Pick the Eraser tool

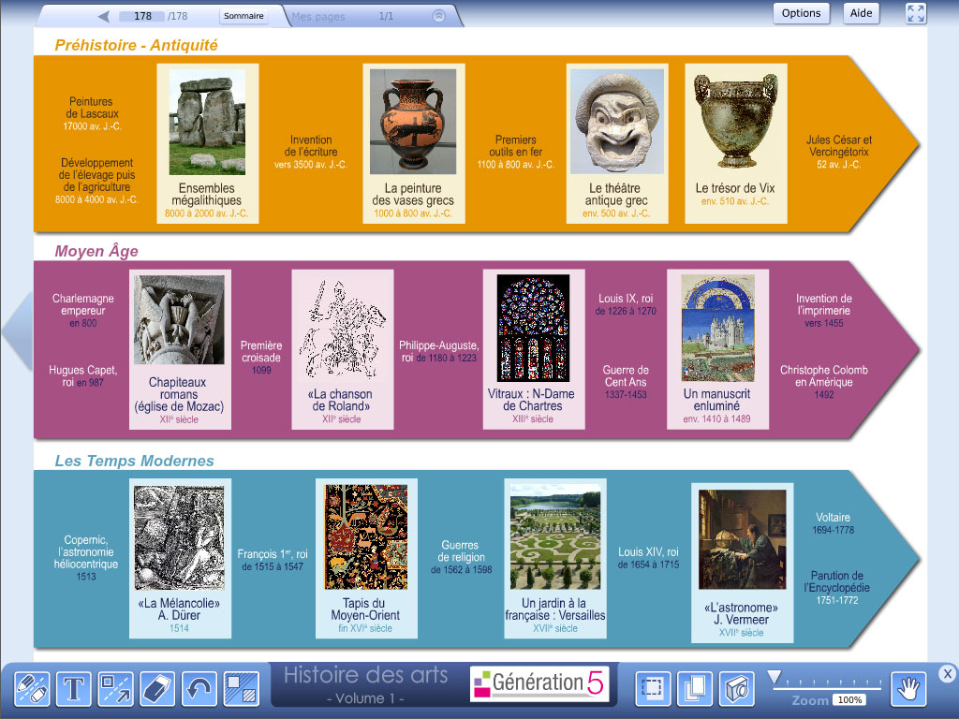click(157, 689)
